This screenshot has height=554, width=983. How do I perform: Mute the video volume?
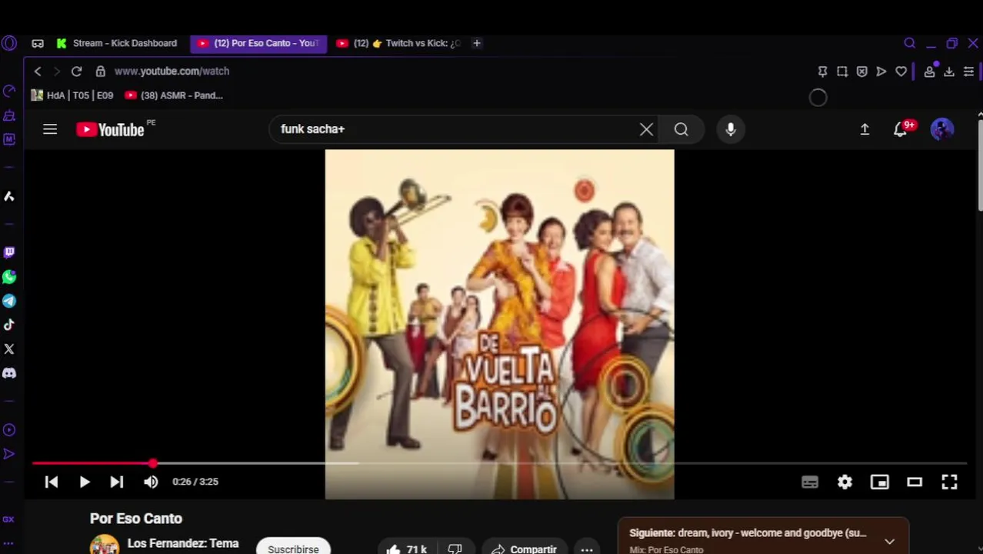tap(151, 482)
